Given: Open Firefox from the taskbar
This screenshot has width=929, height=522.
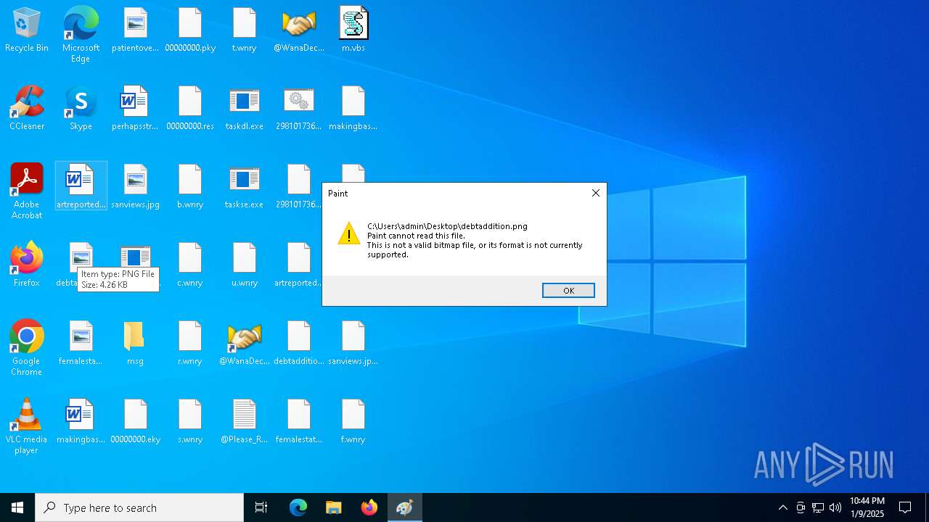Looking at the screenshot, I should [x=369, y=507].
